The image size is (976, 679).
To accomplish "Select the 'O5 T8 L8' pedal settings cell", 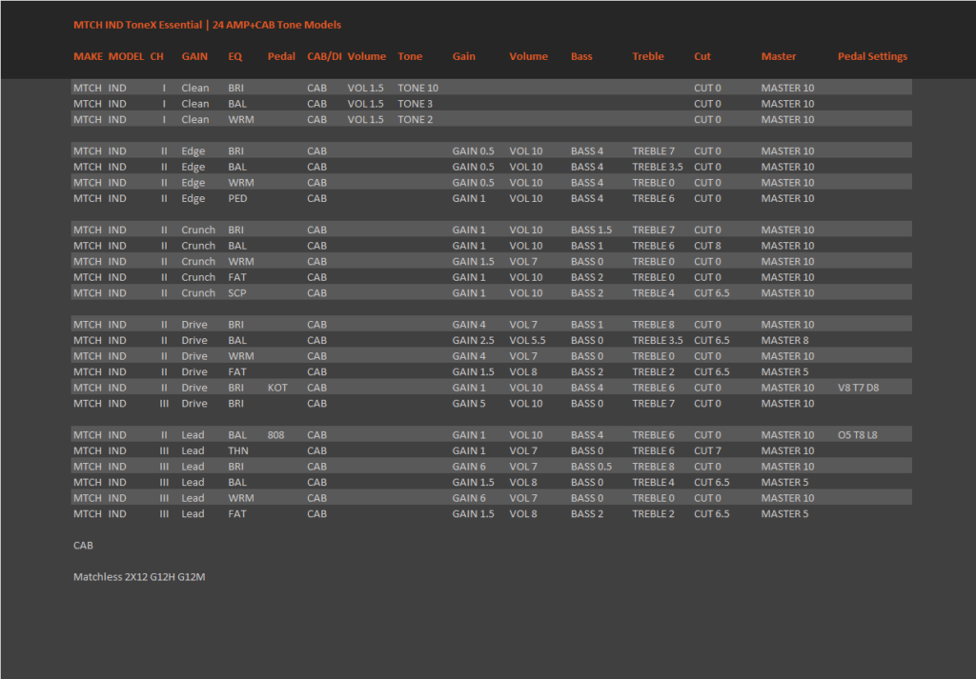I will [x=857, y=435].
